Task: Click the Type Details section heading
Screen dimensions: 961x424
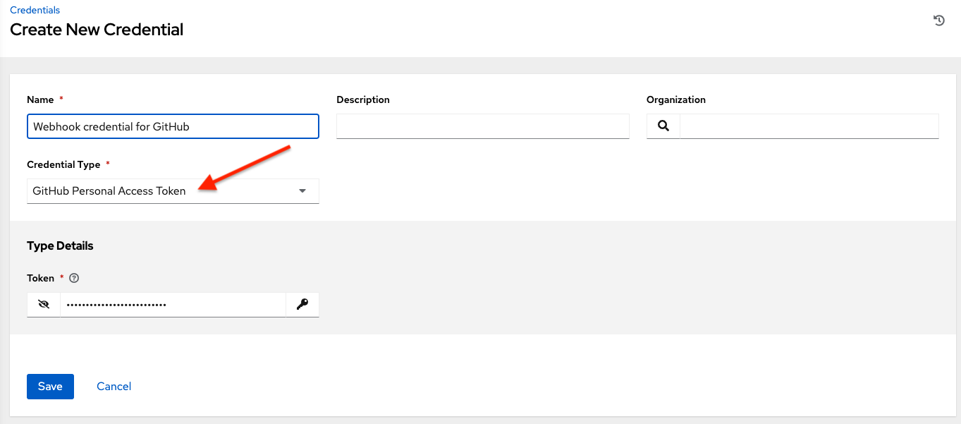Action: pyautogui.click(x=60, y=246)
